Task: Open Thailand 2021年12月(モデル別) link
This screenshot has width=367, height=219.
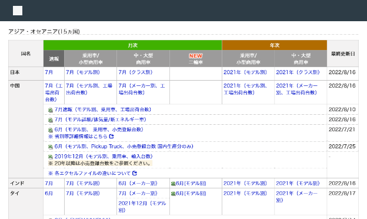Action: pos(142,207)
